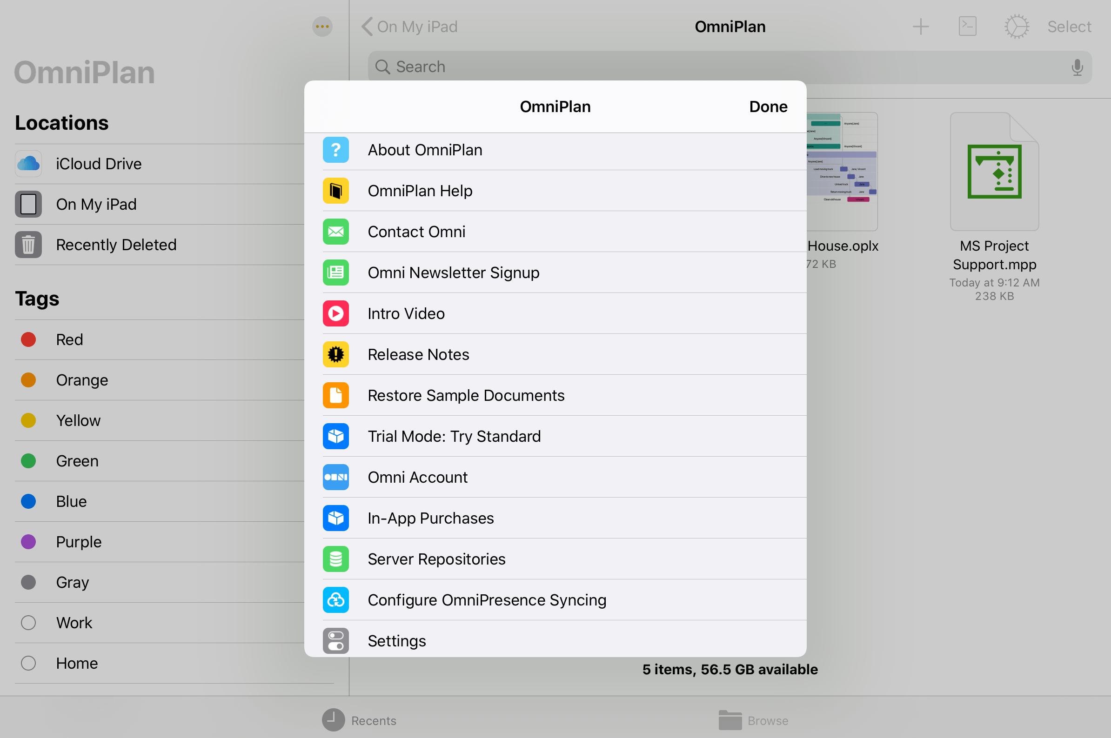Tap the Omni Newsletter Signup newspaper icon
The width and height of the screenshot is (1111, 738).
pos(335,273)
